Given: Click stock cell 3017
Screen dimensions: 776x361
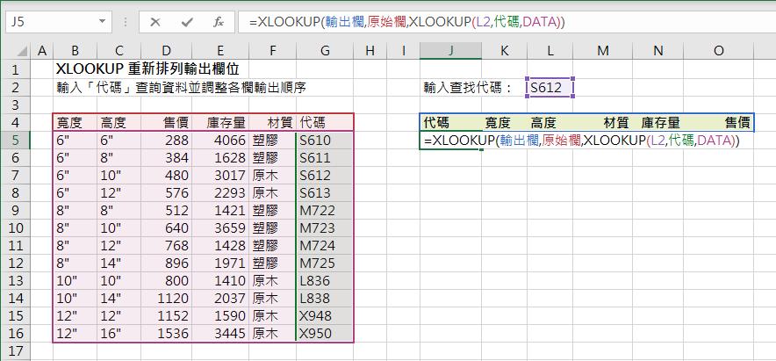Looking at the screenshot, I should [220, 176].
